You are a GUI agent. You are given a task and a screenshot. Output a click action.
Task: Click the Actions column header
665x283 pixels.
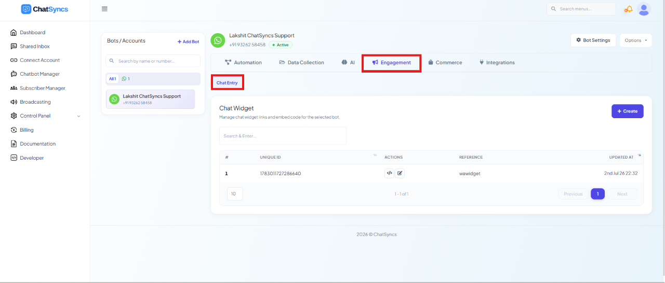click(393, 158)
